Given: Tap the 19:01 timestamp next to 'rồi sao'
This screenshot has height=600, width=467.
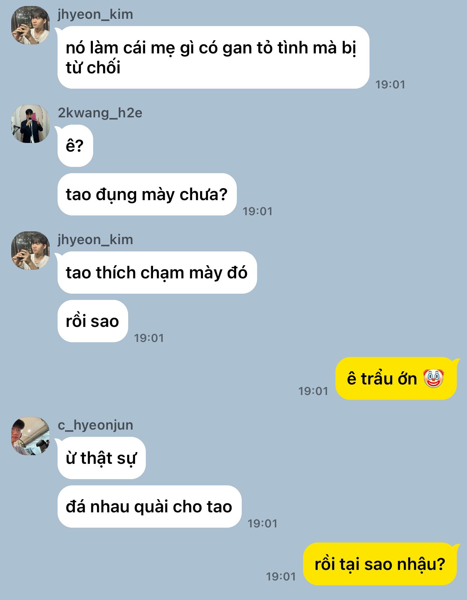Looking at the screenshot, I should (x=149, y=338).
